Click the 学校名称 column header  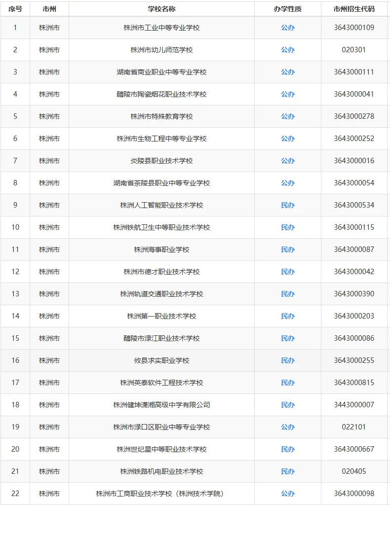161,9
